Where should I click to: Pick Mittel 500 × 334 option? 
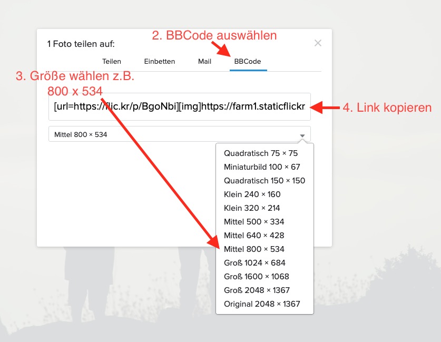(x=254, y=222)
